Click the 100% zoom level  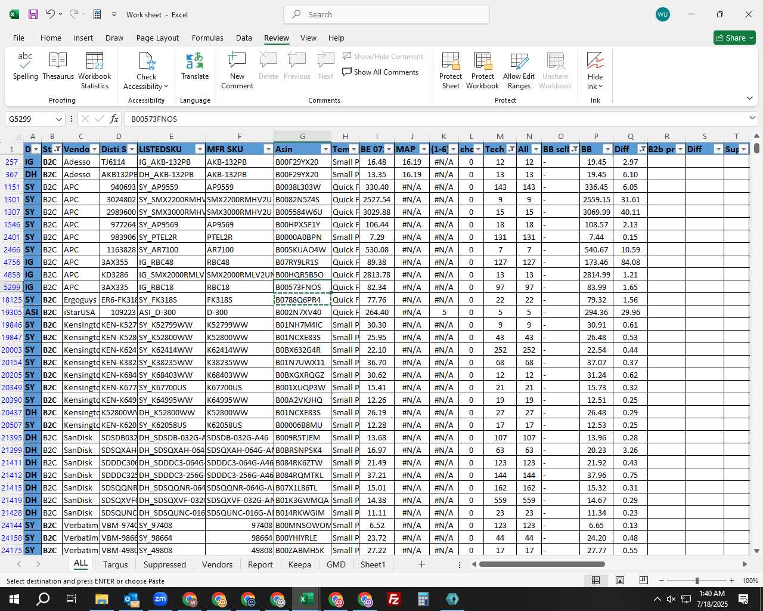coord(750,581)
